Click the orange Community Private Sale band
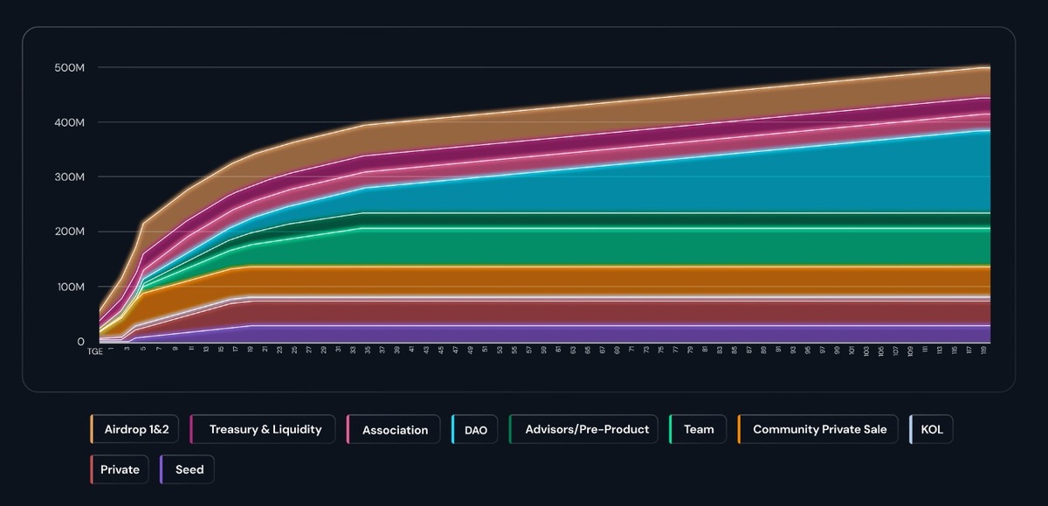This screenshot has width=1048, height=506. (x=611, y=280)
